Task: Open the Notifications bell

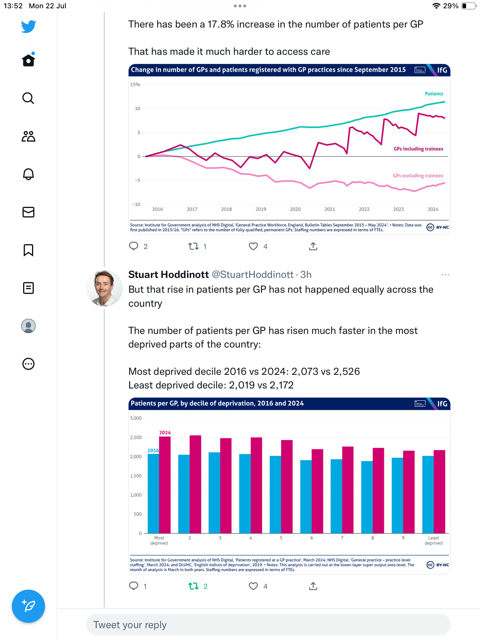Action: [x=28, y=174]
